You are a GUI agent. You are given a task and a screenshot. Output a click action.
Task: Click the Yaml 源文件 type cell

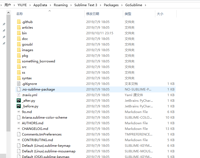(x=134, y=95)
